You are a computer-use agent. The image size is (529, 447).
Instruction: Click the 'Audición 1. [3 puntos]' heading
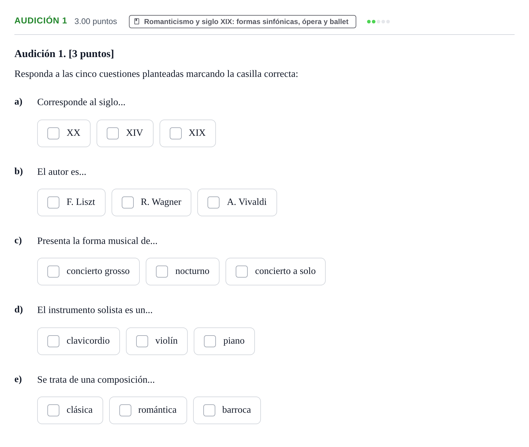click(64, 54)
